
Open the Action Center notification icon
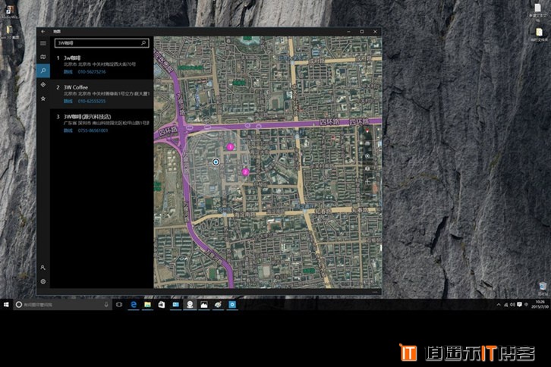pos(519,305)
